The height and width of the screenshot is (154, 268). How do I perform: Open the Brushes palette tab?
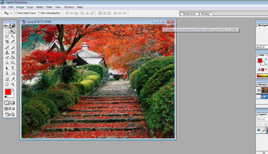click(x=206, y=14)
